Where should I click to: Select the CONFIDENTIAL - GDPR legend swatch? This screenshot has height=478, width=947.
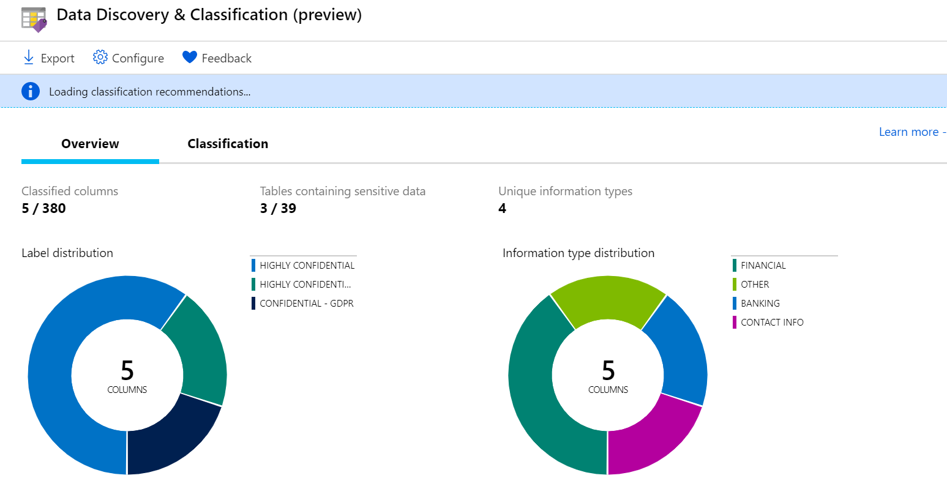tap(253, 304)
